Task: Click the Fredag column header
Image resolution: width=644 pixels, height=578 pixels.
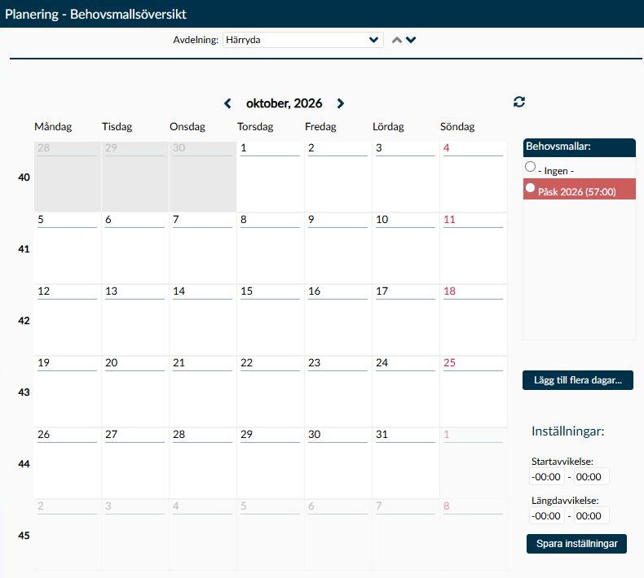Action: coord(320,127)
